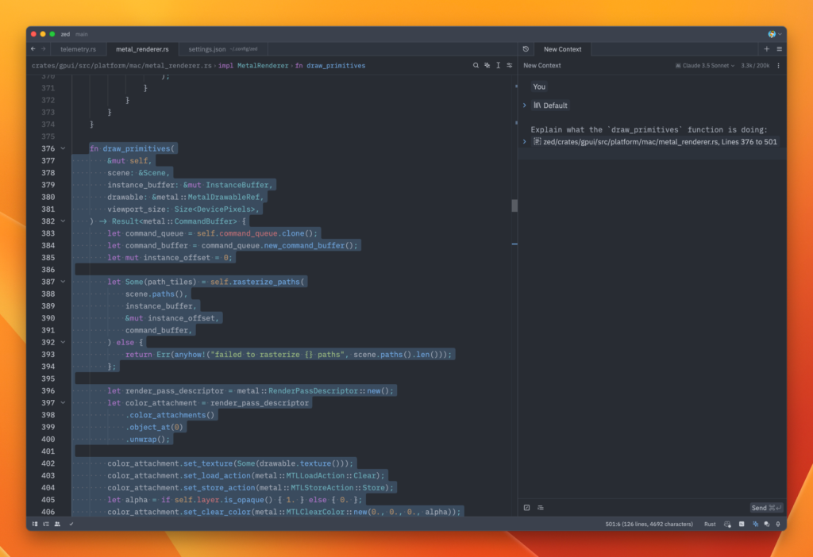Open notifications bell icon in status bar
The height and width of the screenshot is (557, 813).
pyautogui.click(x=778, y=524)
